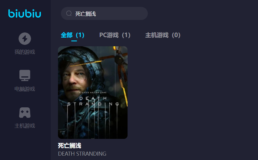Open the Death Stranding cover thumbnail
The image size is (258, 160).
pyautogui.click(x=93, y=93)
